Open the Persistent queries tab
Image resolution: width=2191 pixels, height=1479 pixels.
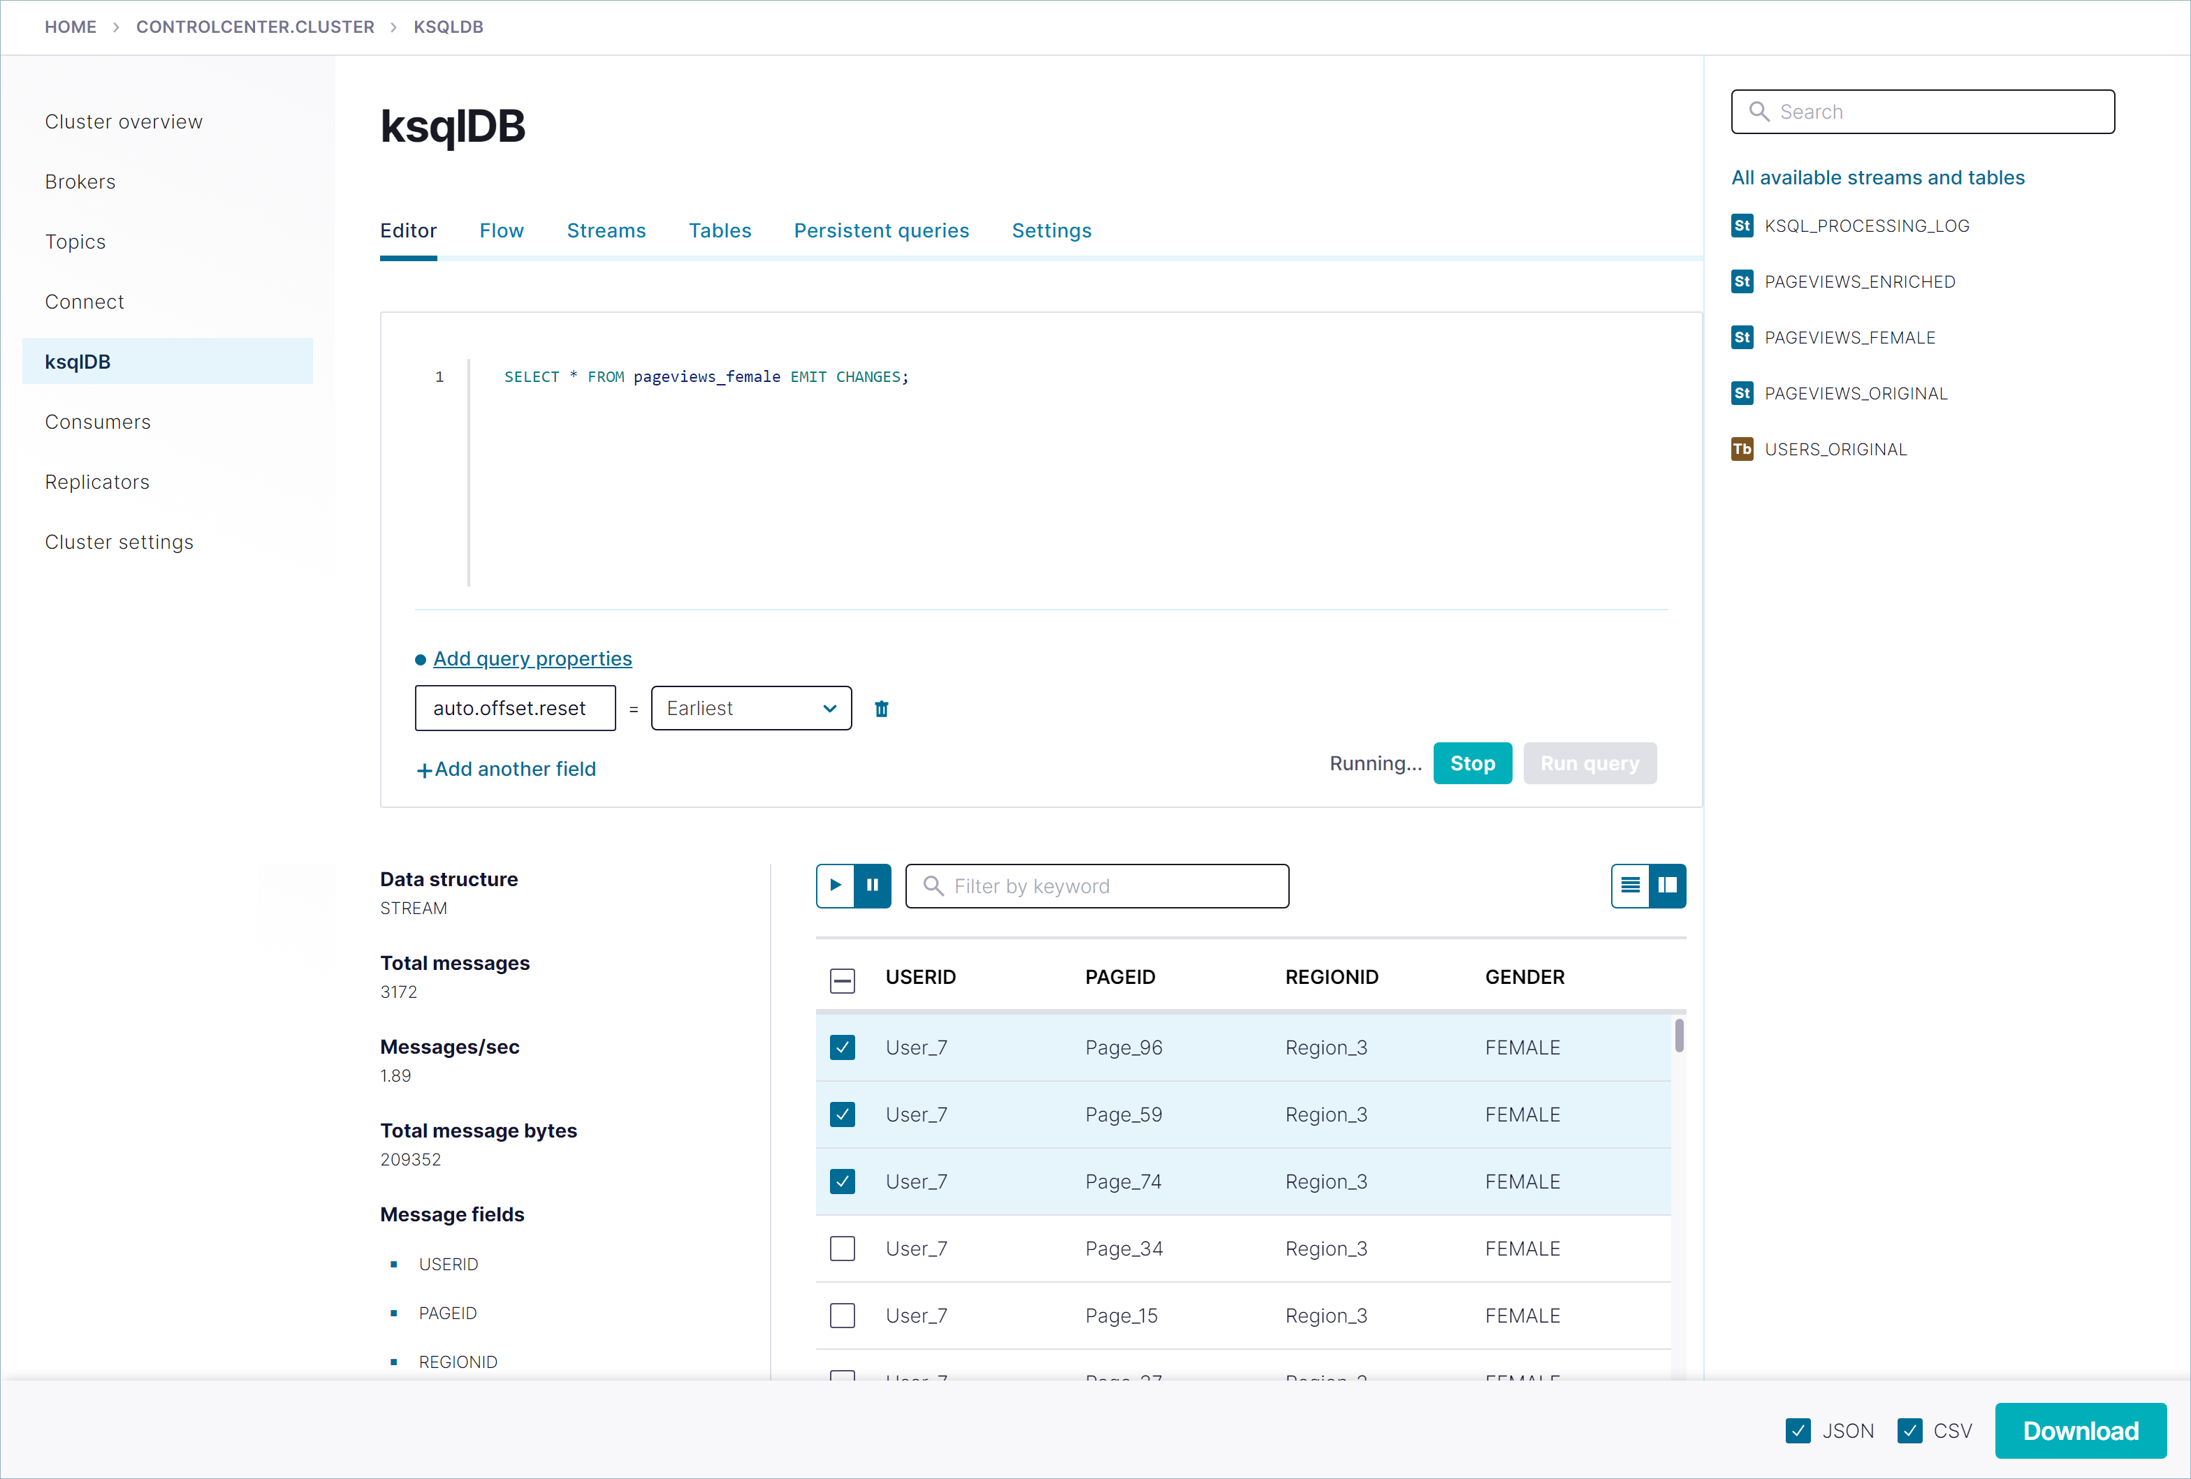[x=880, y=231]
